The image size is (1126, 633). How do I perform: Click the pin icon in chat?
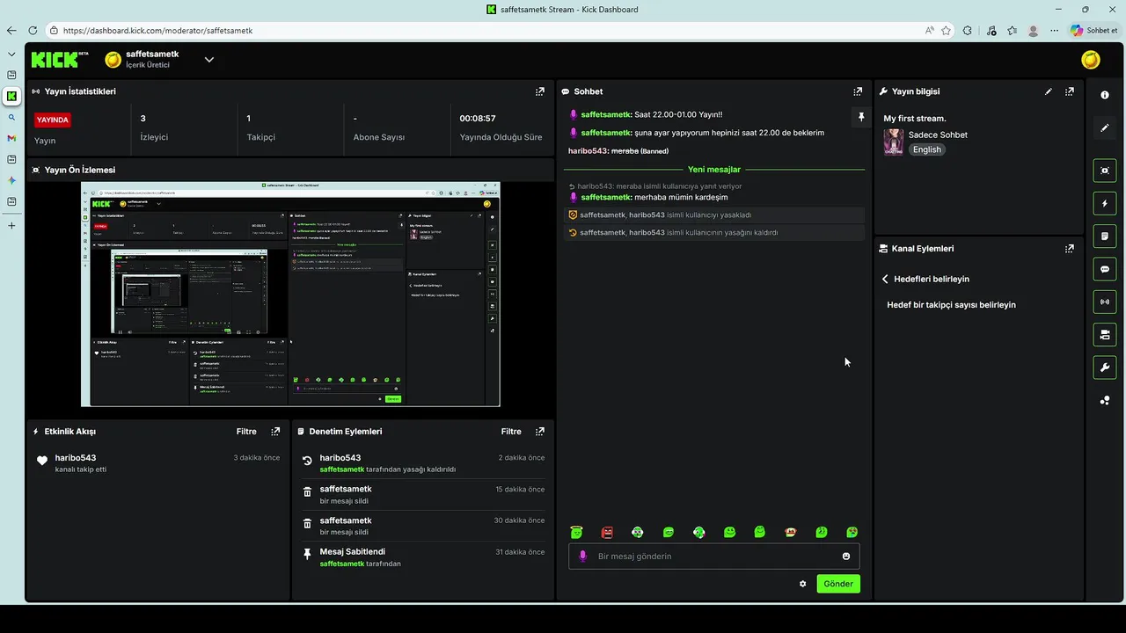(861, 116)
